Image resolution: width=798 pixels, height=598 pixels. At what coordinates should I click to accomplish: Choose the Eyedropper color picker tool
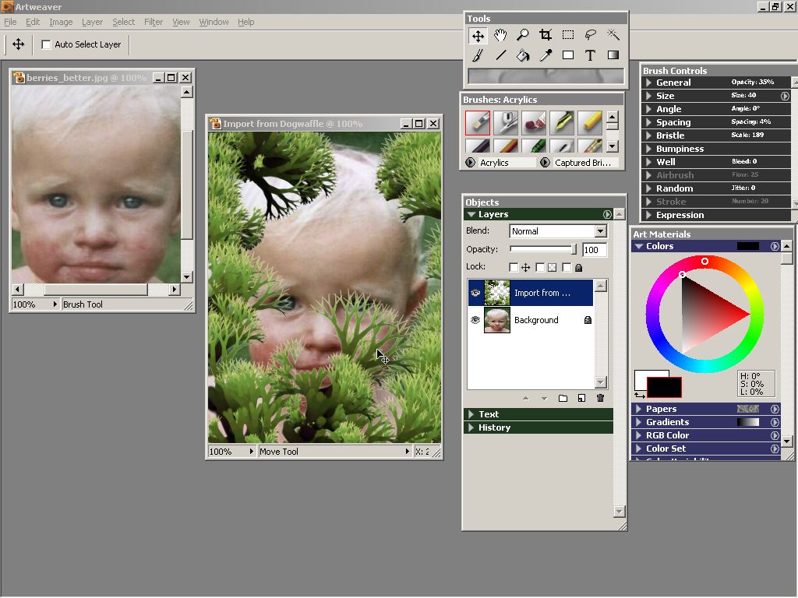tap(546, 55)
